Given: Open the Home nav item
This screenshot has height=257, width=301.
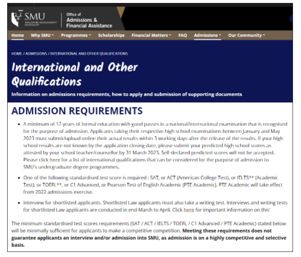Looking at the screenshot, I should [17, 36].
